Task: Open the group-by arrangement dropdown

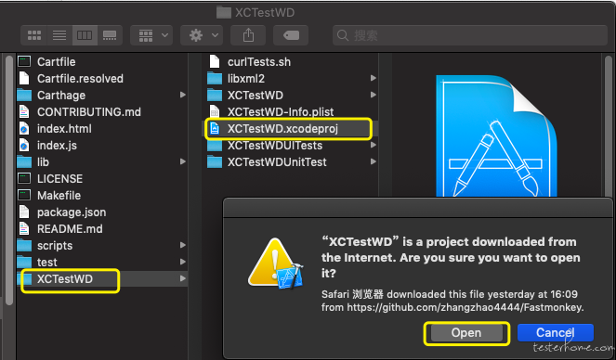Action: [x=151, y=35]
